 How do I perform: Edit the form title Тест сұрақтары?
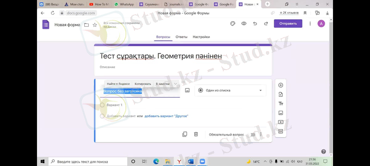click(x=160, y=56)
